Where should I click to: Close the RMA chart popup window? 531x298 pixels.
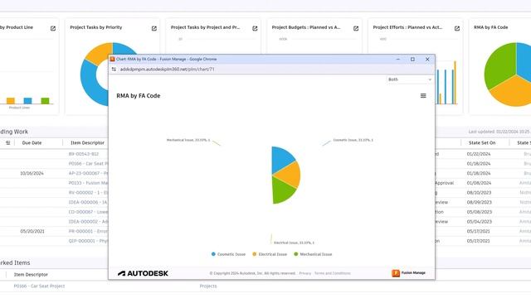coord(427,59)
